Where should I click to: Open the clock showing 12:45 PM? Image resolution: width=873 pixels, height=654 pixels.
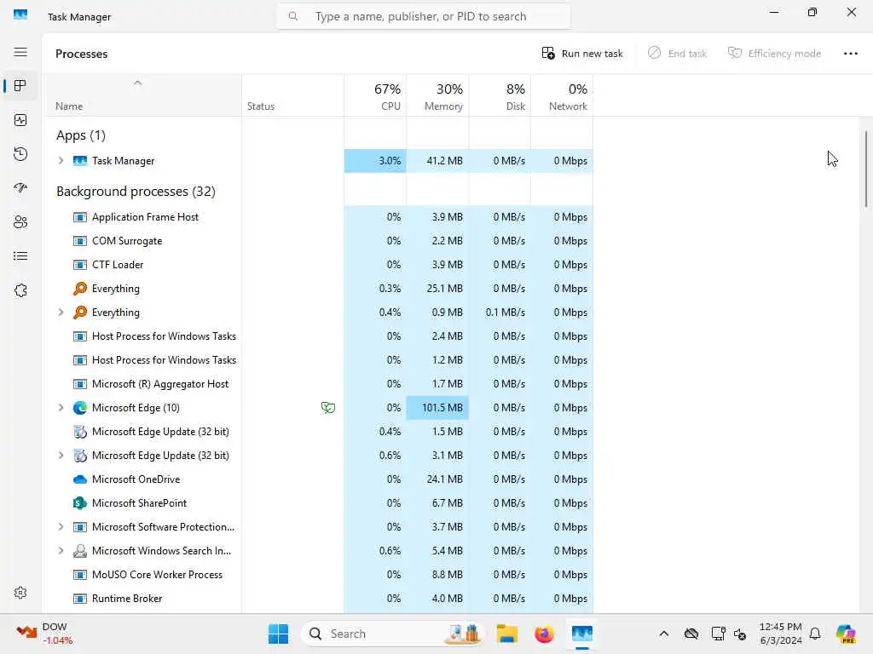[781, 634]
